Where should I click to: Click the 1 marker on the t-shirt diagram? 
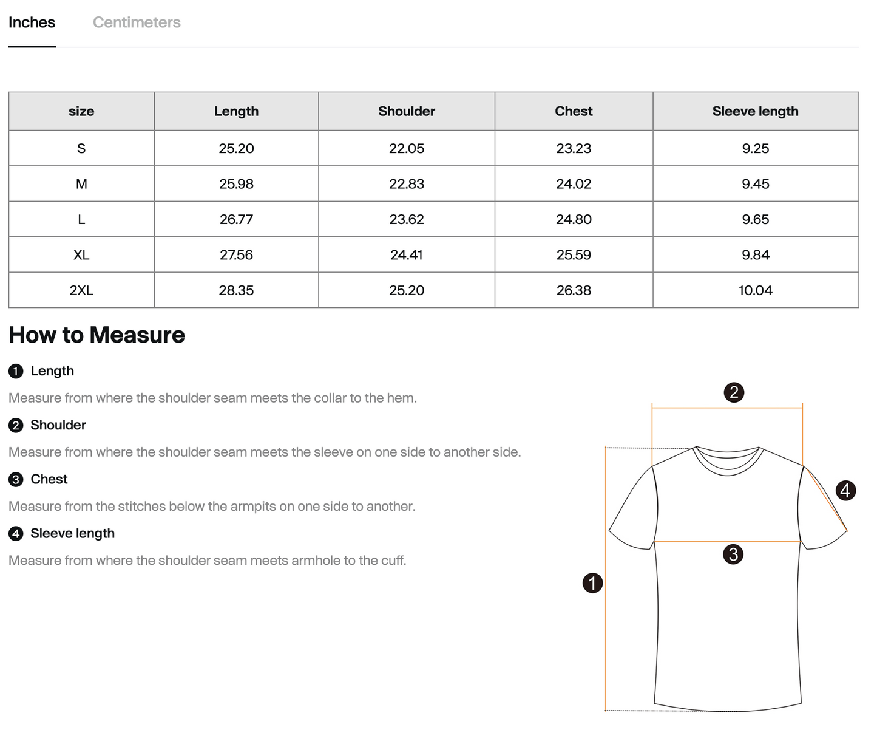point(592,583)
